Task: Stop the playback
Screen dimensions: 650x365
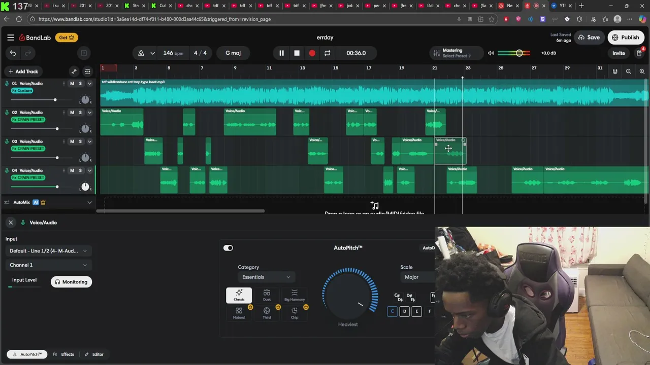Action: [x=297, y=53]
